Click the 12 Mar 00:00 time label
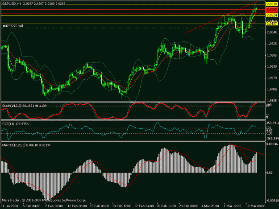The height and width of the screenshot is (209, 279). tap(256, 206)
